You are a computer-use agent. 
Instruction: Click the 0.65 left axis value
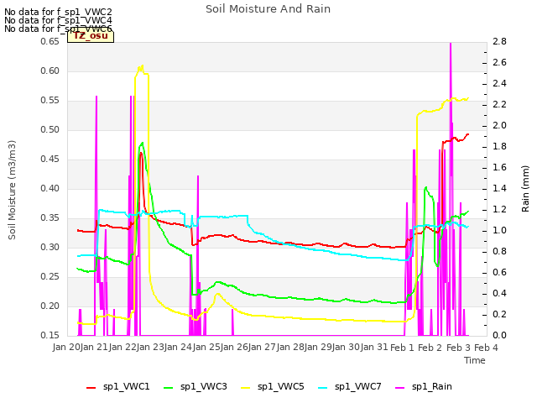click(x=50, y=41)
